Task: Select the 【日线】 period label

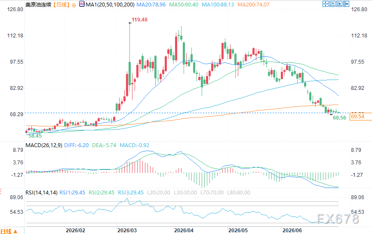Action: coord(61,4)
